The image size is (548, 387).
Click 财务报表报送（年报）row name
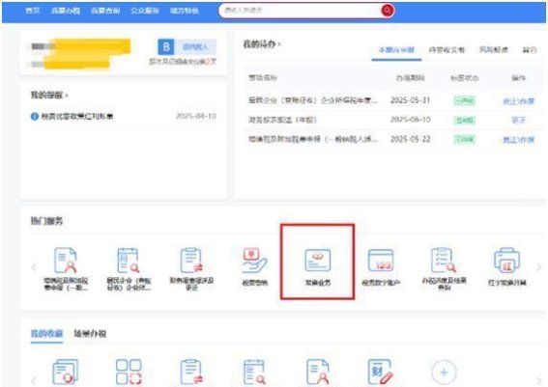click(282, 120)
